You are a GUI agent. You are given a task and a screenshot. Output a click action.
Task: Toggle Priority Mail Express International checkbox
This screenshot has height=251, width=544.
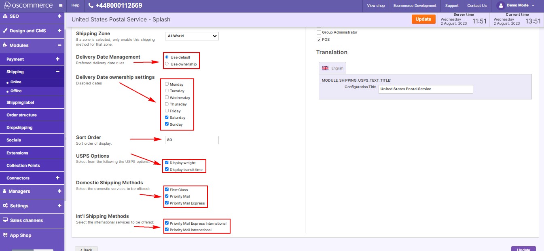[x=167, y=223]
